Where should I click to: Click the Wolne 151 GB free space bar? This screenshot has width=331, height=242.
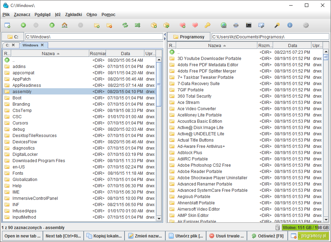pos(306,227)
